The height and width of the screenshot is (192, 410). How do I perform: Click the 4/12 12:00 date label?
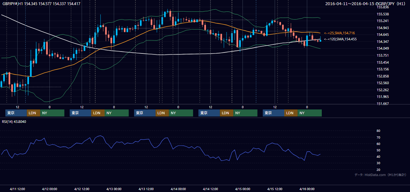[81, 189]
